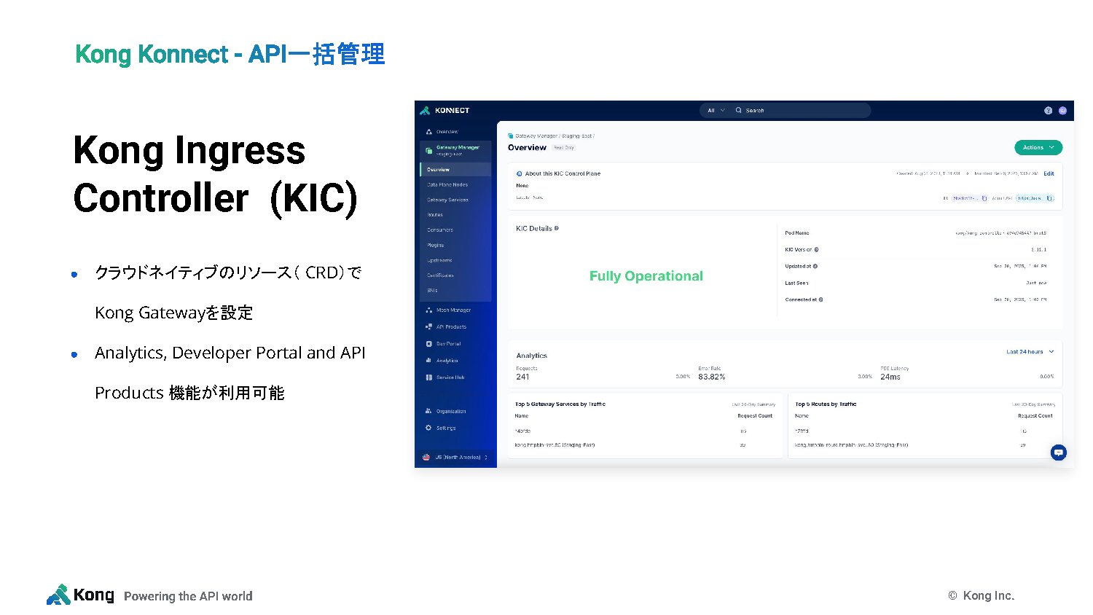Open the Overview item with mountain icon
The height and width of the screenshot is (615, 1093).
pos(443,132)
